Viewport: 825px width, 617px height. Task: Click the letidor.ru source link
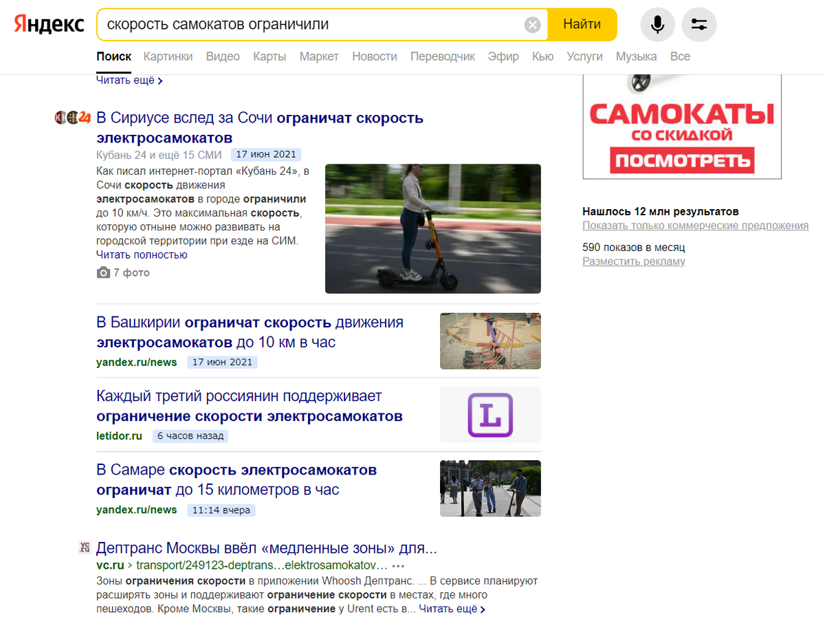119,435
